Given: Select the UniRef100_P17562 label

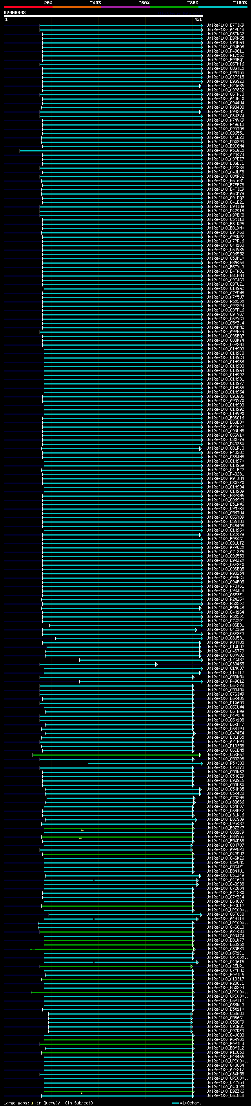Looking at the screenshot, I should click(225, 55).
